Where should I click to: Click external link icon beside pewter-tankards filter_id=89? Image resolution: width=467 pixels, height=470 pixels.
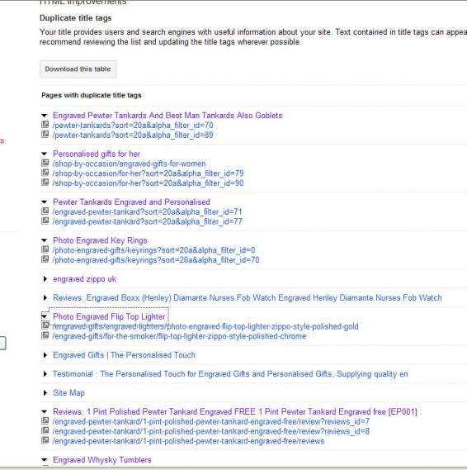point(45,135)
